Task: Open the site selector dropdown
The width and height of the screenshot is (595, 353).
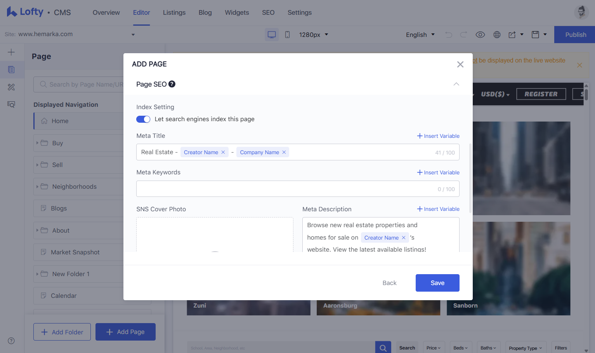Action: pyautogui.click(x=133, y=35)
